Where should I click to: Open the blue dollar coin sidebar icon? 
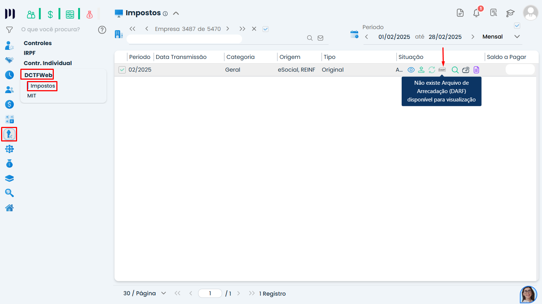[9, 104]
